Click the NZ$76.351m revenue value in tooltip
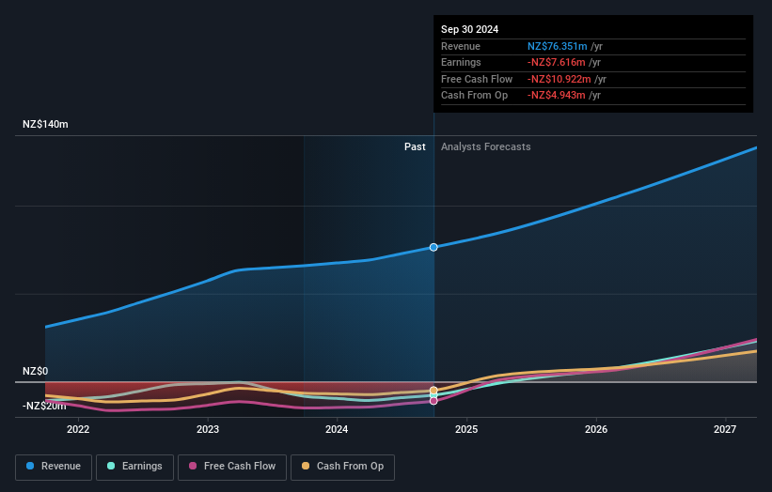Image resolution: width=772 pixels, height=492 pixels. [x=558, y=46]
